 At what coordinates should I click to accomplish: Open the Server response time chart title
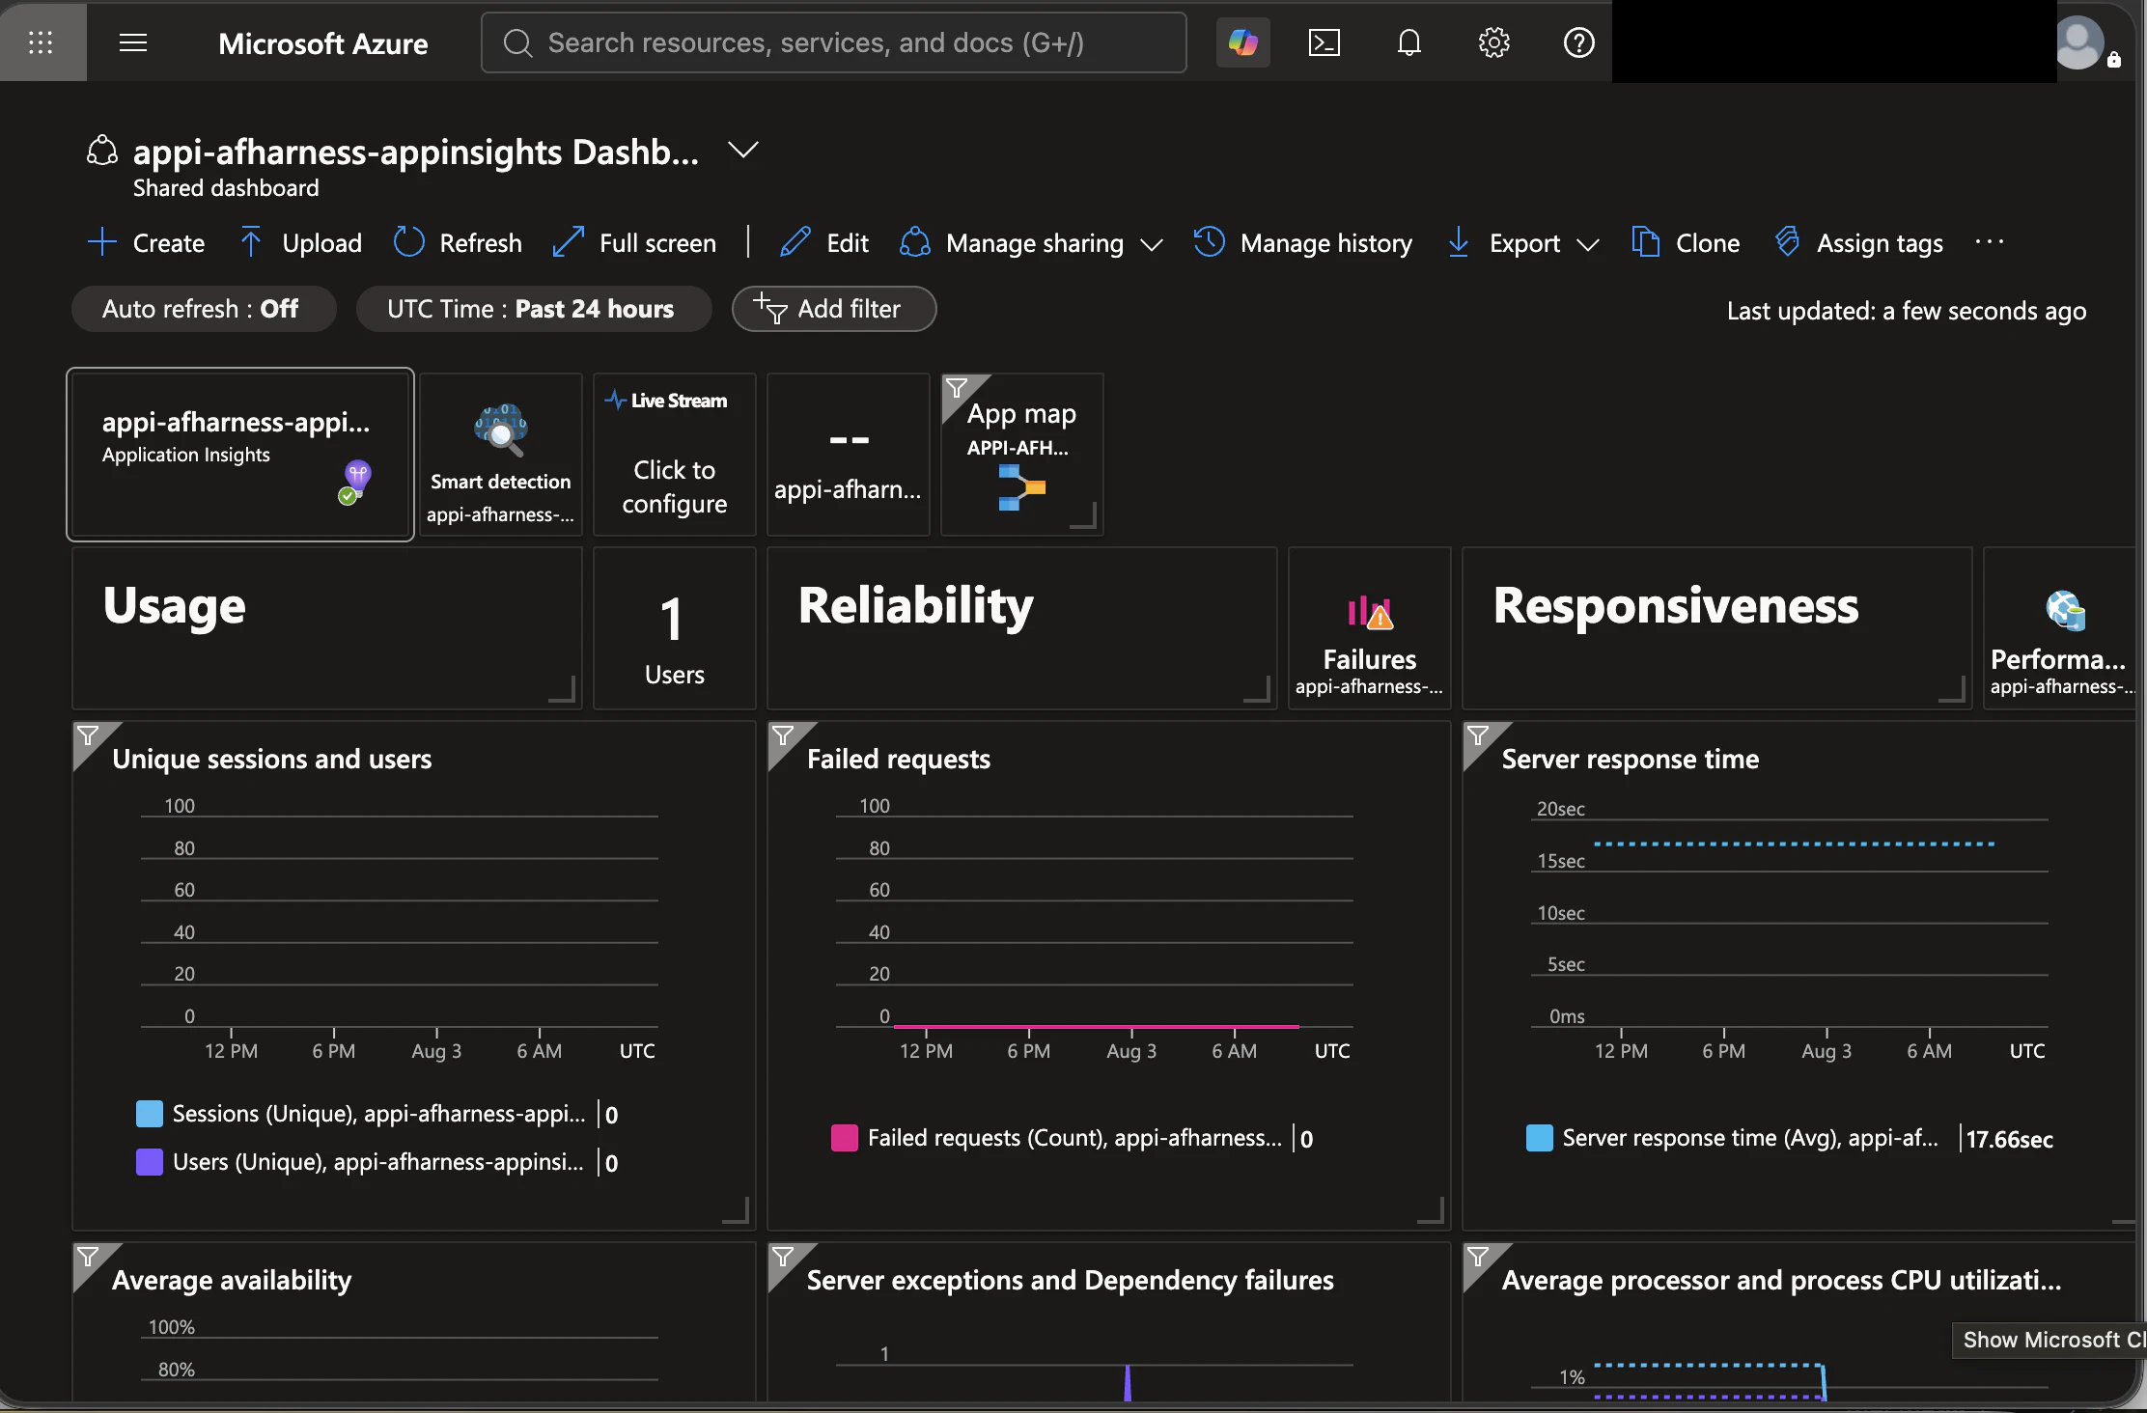pyautogui.click(x=1631, y=760)
